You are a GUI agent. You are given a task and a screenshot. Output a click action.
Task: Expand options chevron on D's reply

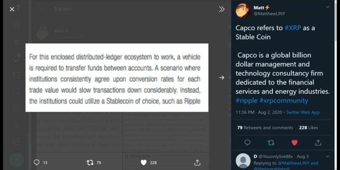(x=328, y=156)
